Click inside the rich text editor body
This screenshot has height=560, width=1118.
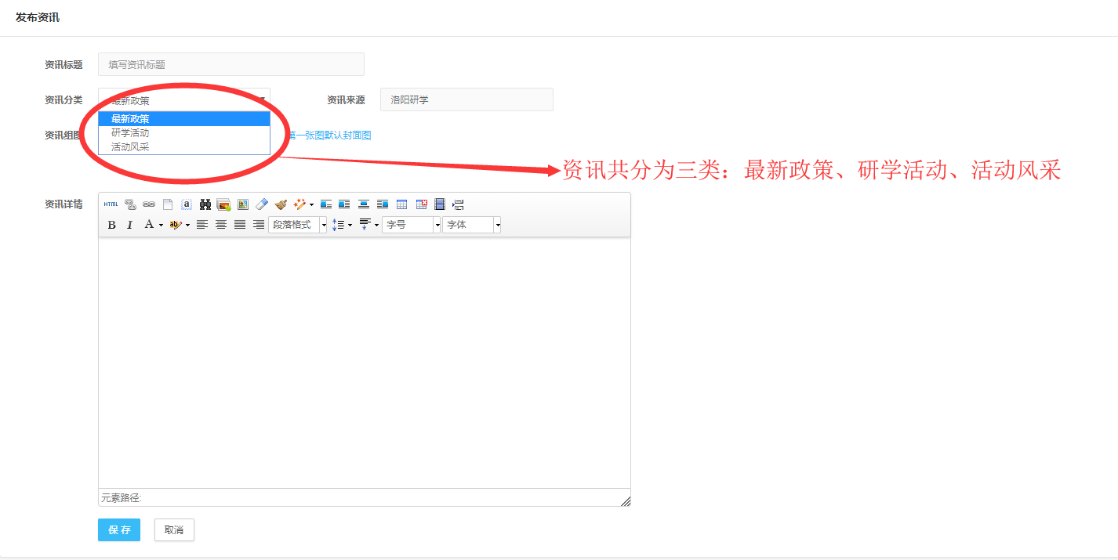pyautogui.click(x=365, y=363)
